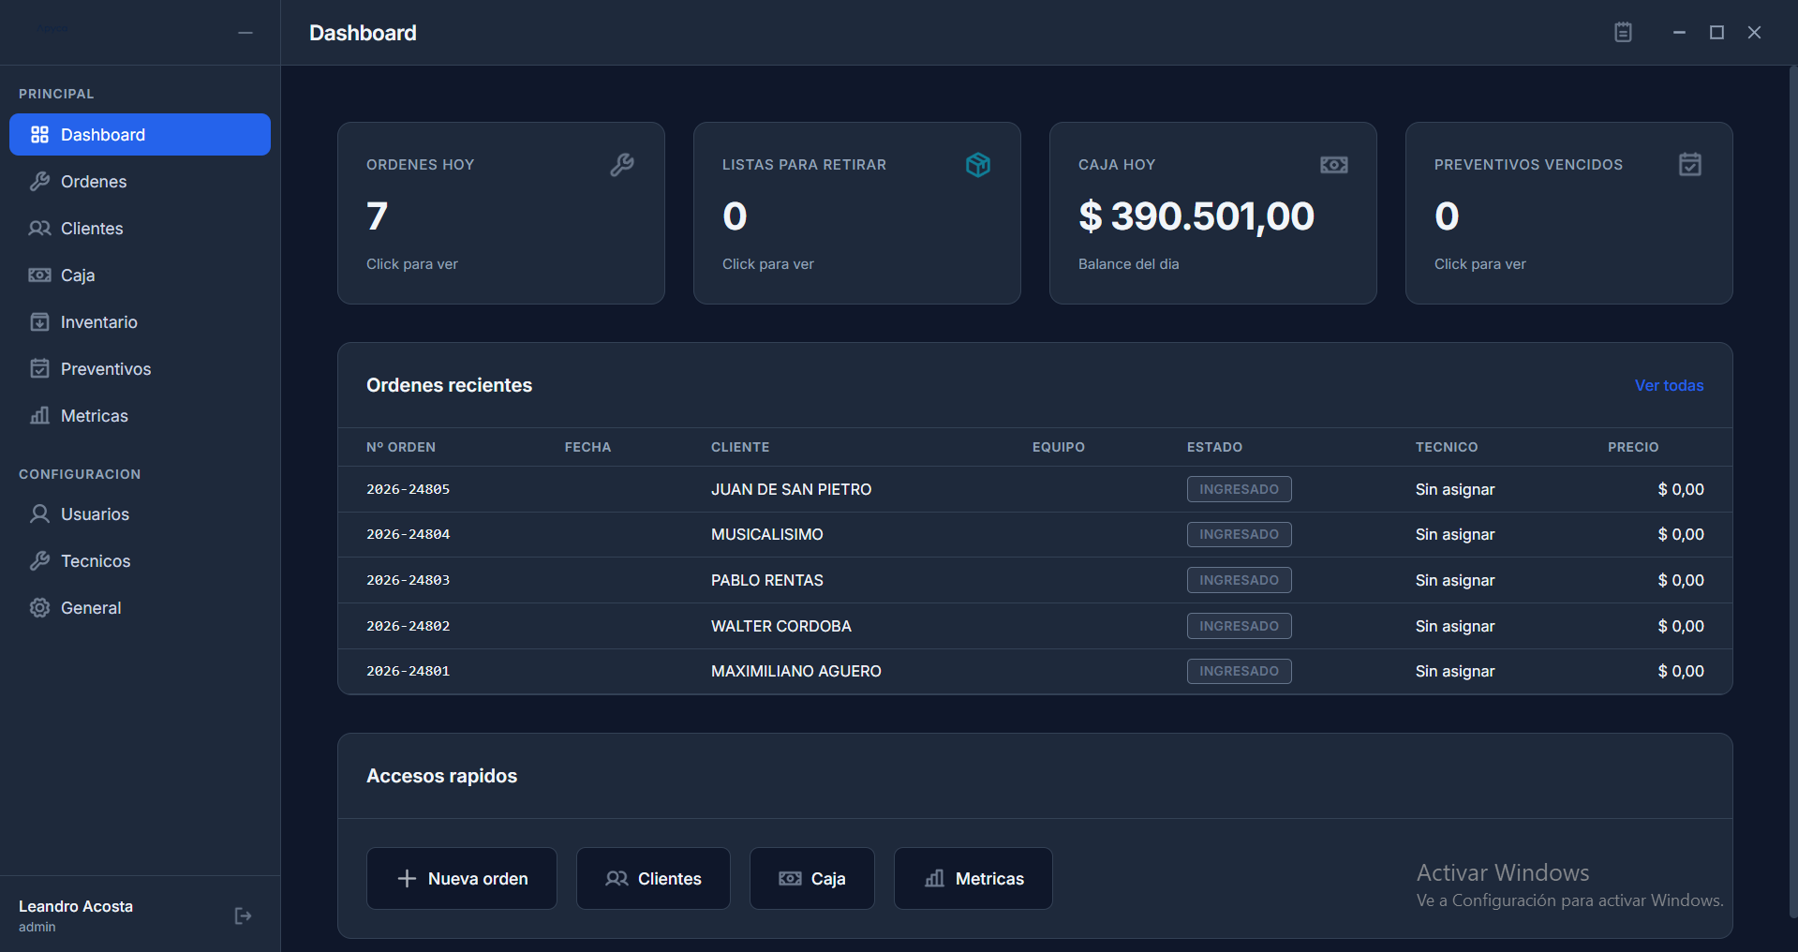Click the logout icon beside Leandro Acosta

coord(243,915)
